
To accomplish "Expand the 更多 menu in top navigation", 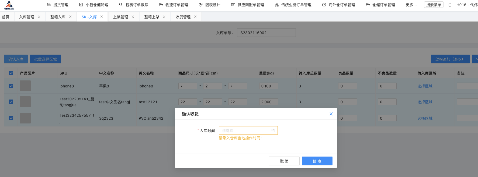I will 411,5.
